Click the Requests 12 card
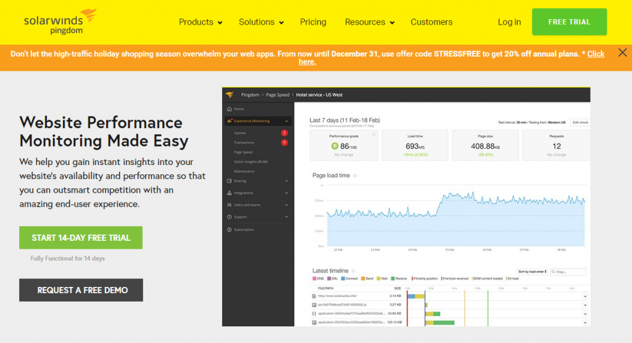Screen dimensions: 632x343 556,145
